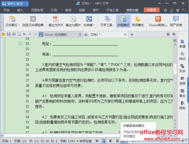Open 文字工具 text tools

107,21
